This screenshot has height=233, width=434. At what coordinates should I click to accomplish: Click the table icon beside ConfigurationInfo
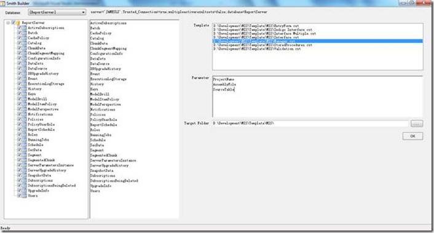(25, 58)
